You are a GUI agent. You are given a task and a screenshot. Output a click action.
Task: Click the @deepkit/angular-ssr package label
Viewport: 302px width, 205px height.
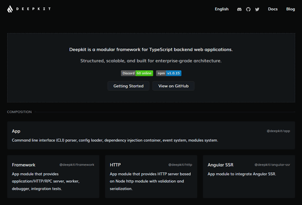click(x=272, y=165)
